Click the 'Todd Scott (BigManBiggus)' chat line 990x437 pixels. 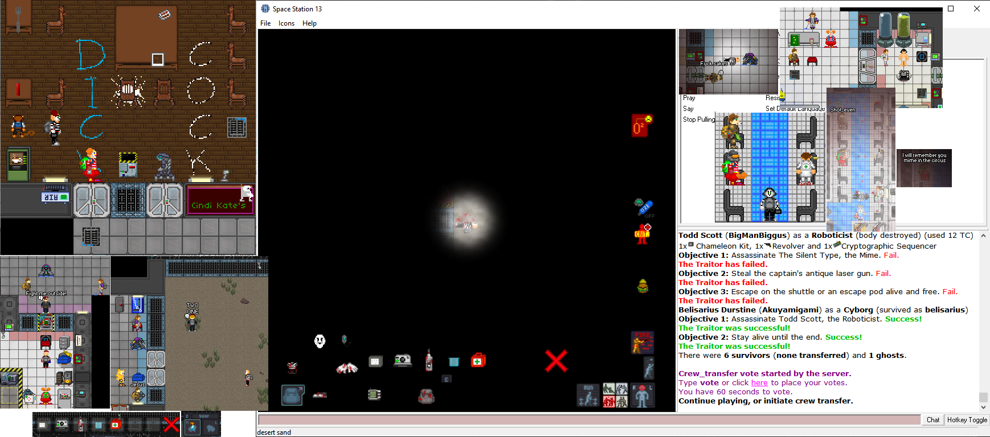tap(825, 235)
